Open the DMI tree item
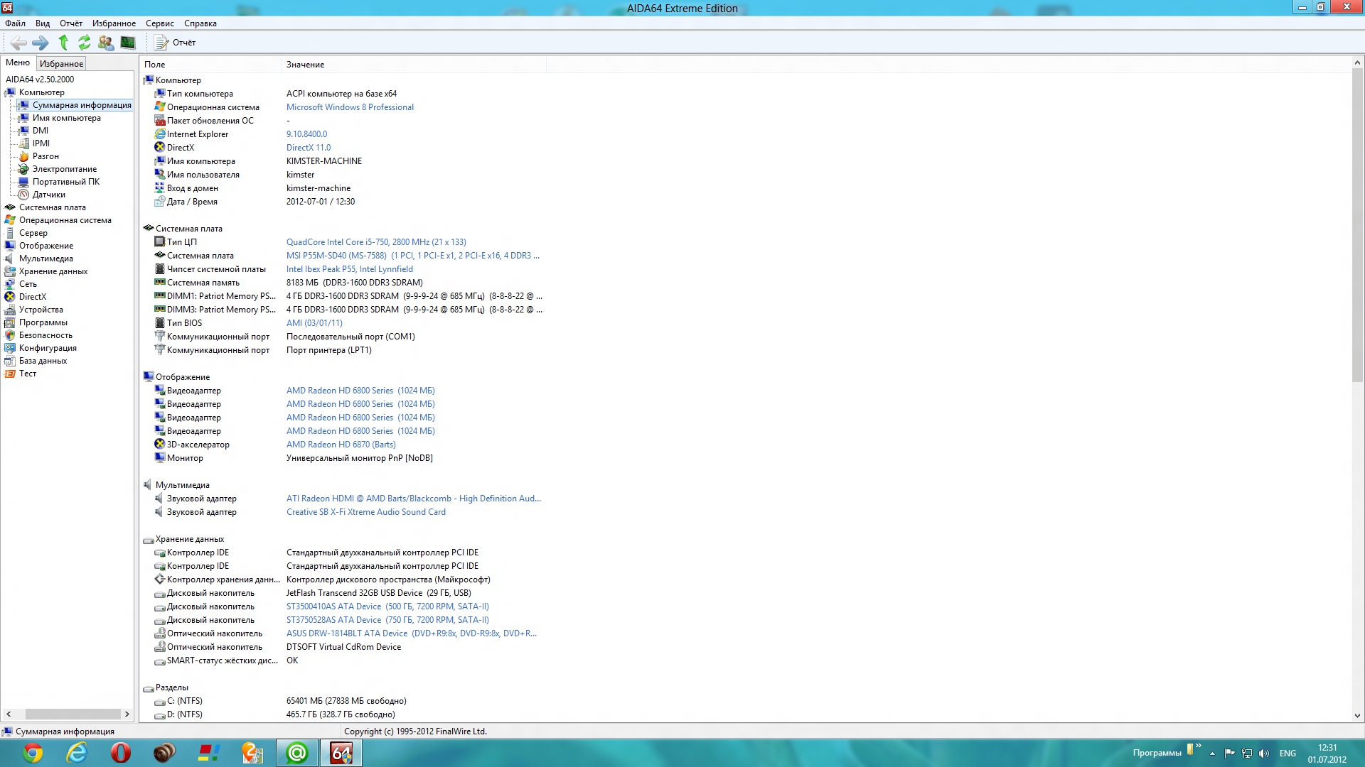1365x767 pixels. tap(41, 131)
